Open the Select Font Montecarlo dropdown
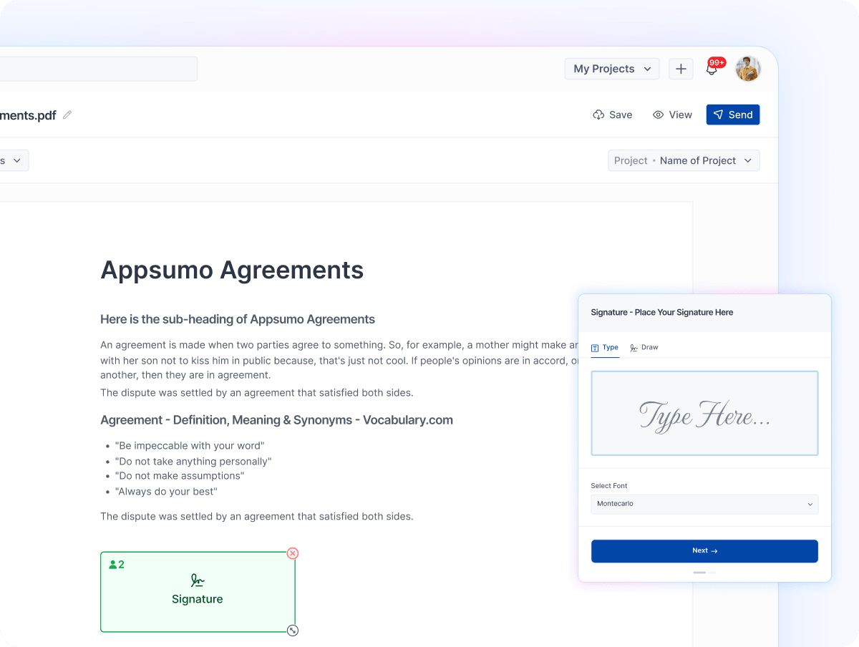 click(704, 504)
